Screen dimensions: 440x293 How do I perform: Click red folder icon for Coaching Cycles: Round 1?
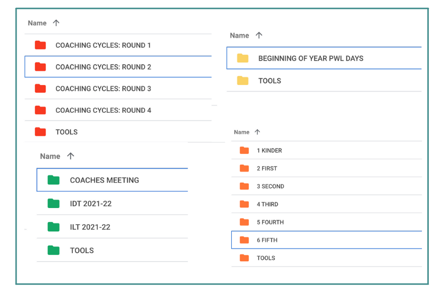[41, 45]
